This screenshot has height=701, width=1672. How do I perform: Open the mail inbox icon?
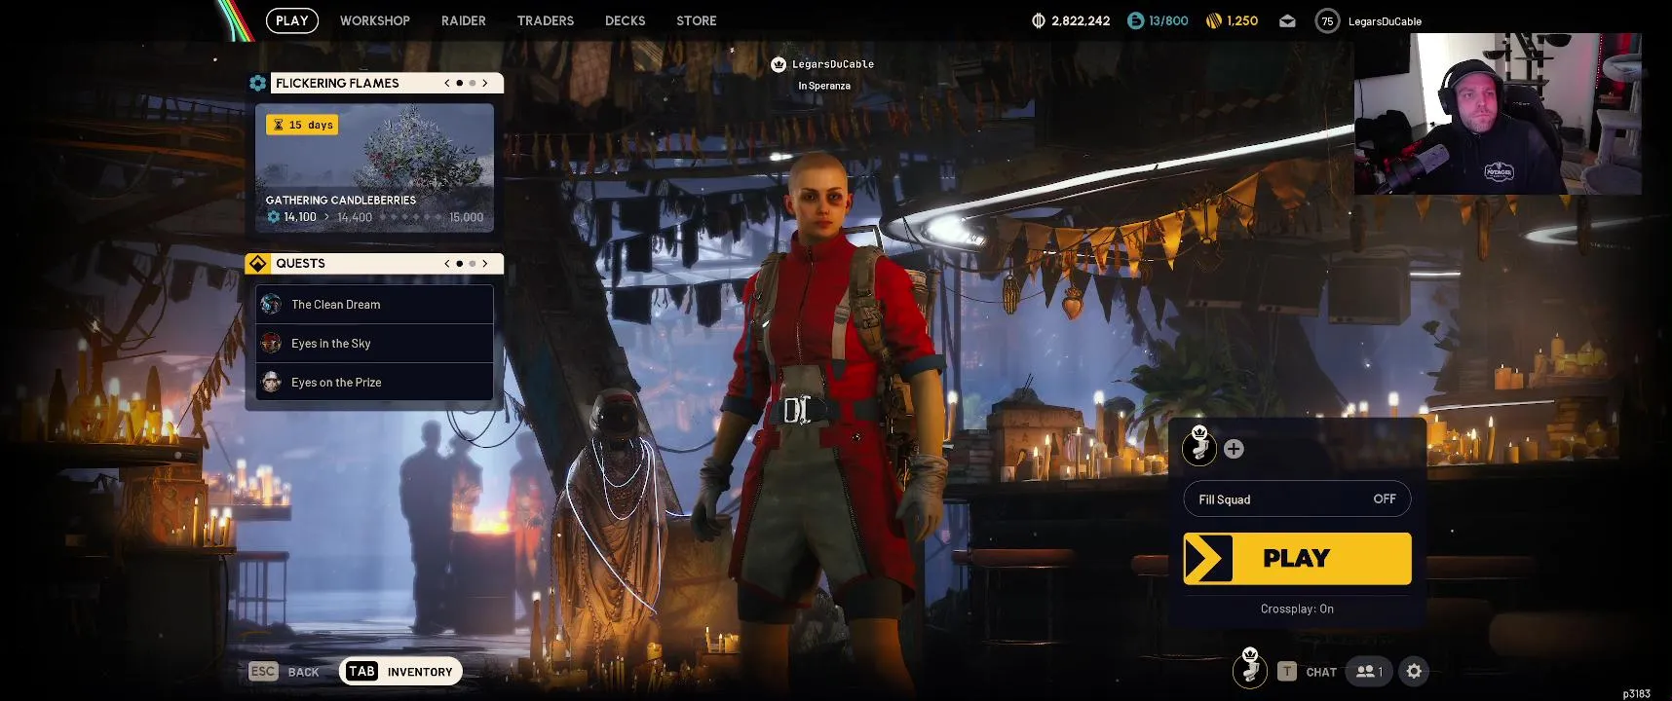[1287, 20]
